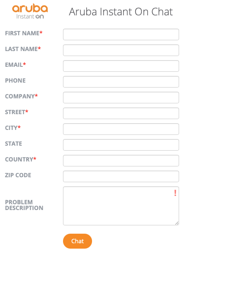245x303 pixels.
Task: Focus the Country input field
Action: (x=121, y=161)
